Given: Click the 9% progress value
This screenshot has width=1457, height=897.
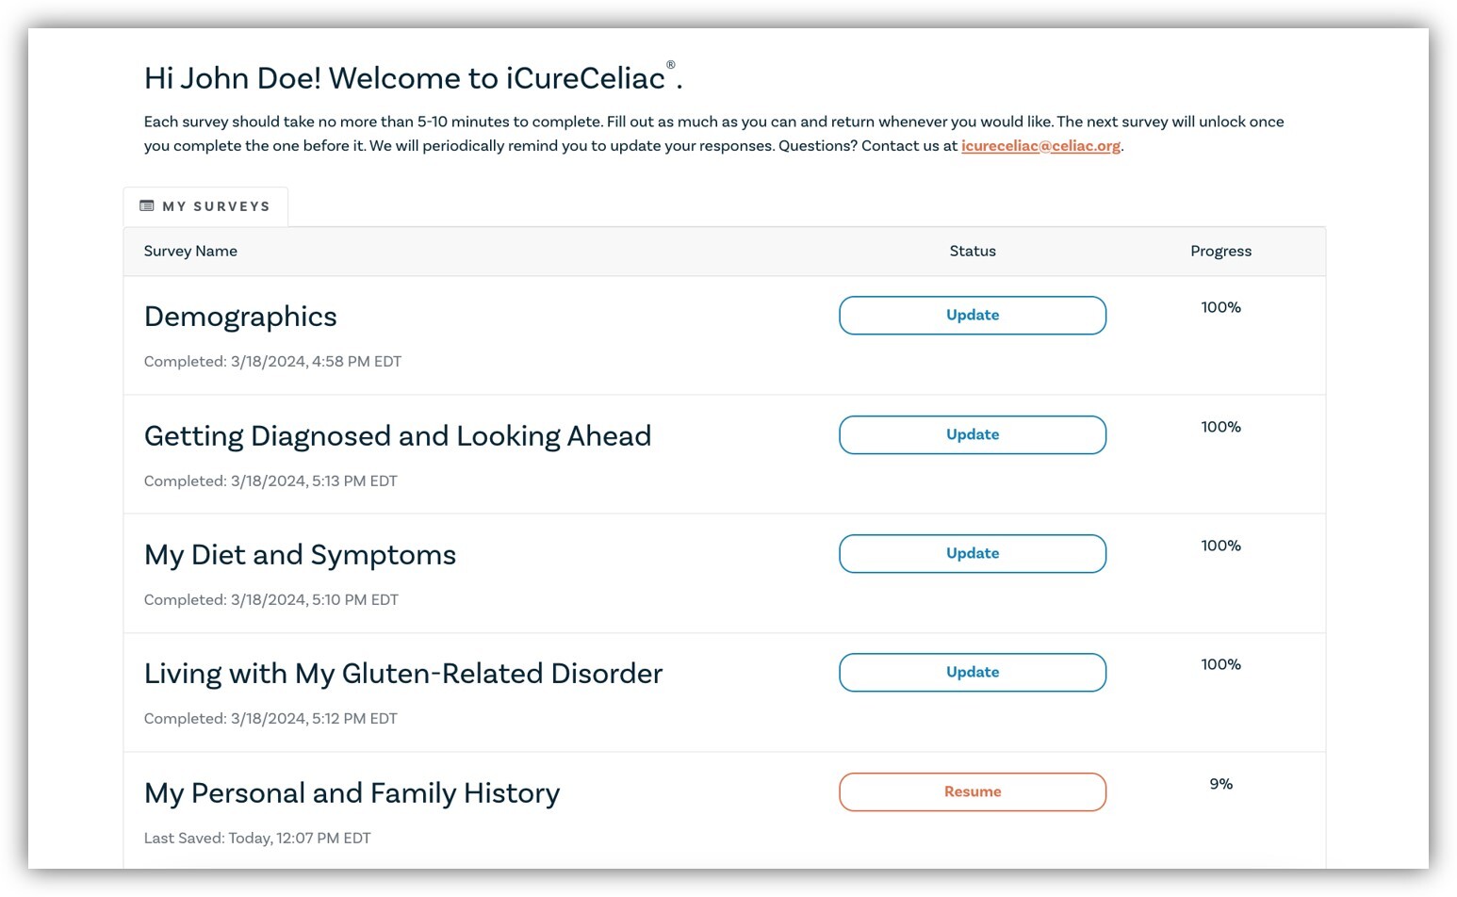Looking at the screenshot, I should (x=1220, y=784).
